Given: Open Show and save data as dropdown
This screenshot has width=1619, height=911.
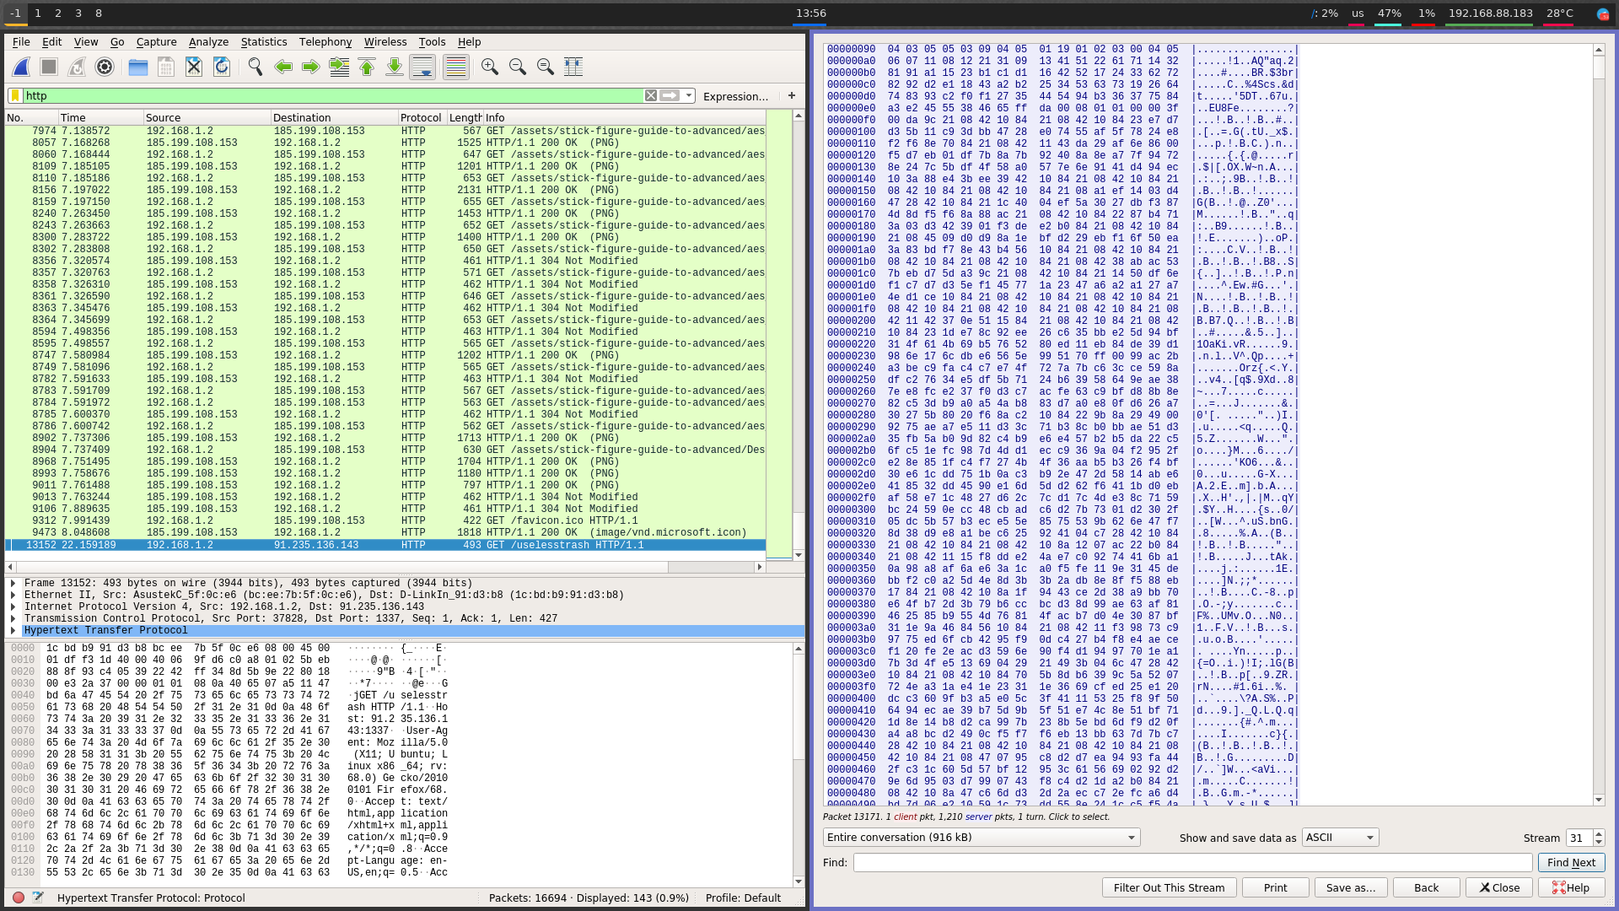Looking at the screenshot, I should coord(1340,837).
